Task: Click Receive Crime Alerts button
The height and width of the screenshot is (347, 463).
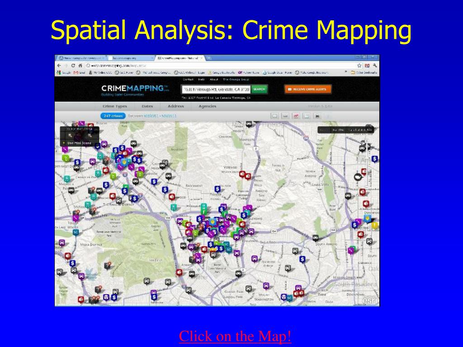Action: [x=307, y=89]
